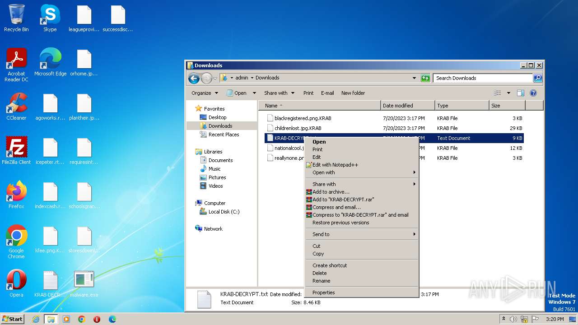Select leagueprovi... desktop file
The height and width of the screenshot is (325, 578).
pos(84,19)
